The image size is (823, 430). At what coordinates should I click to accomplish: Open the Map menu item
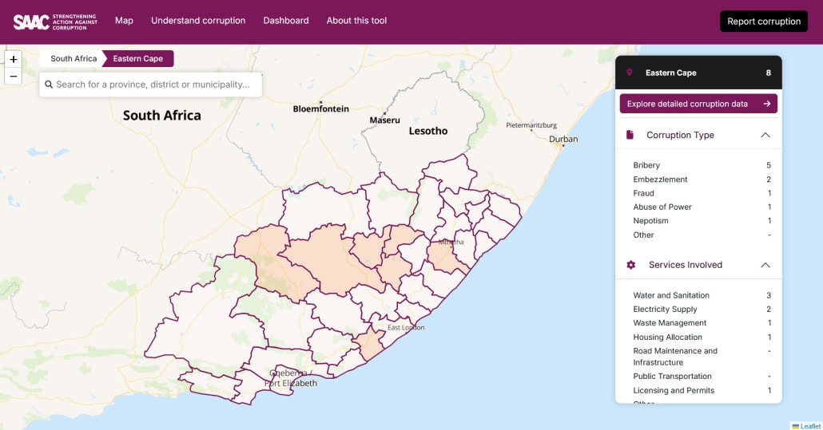click(124, 21)
